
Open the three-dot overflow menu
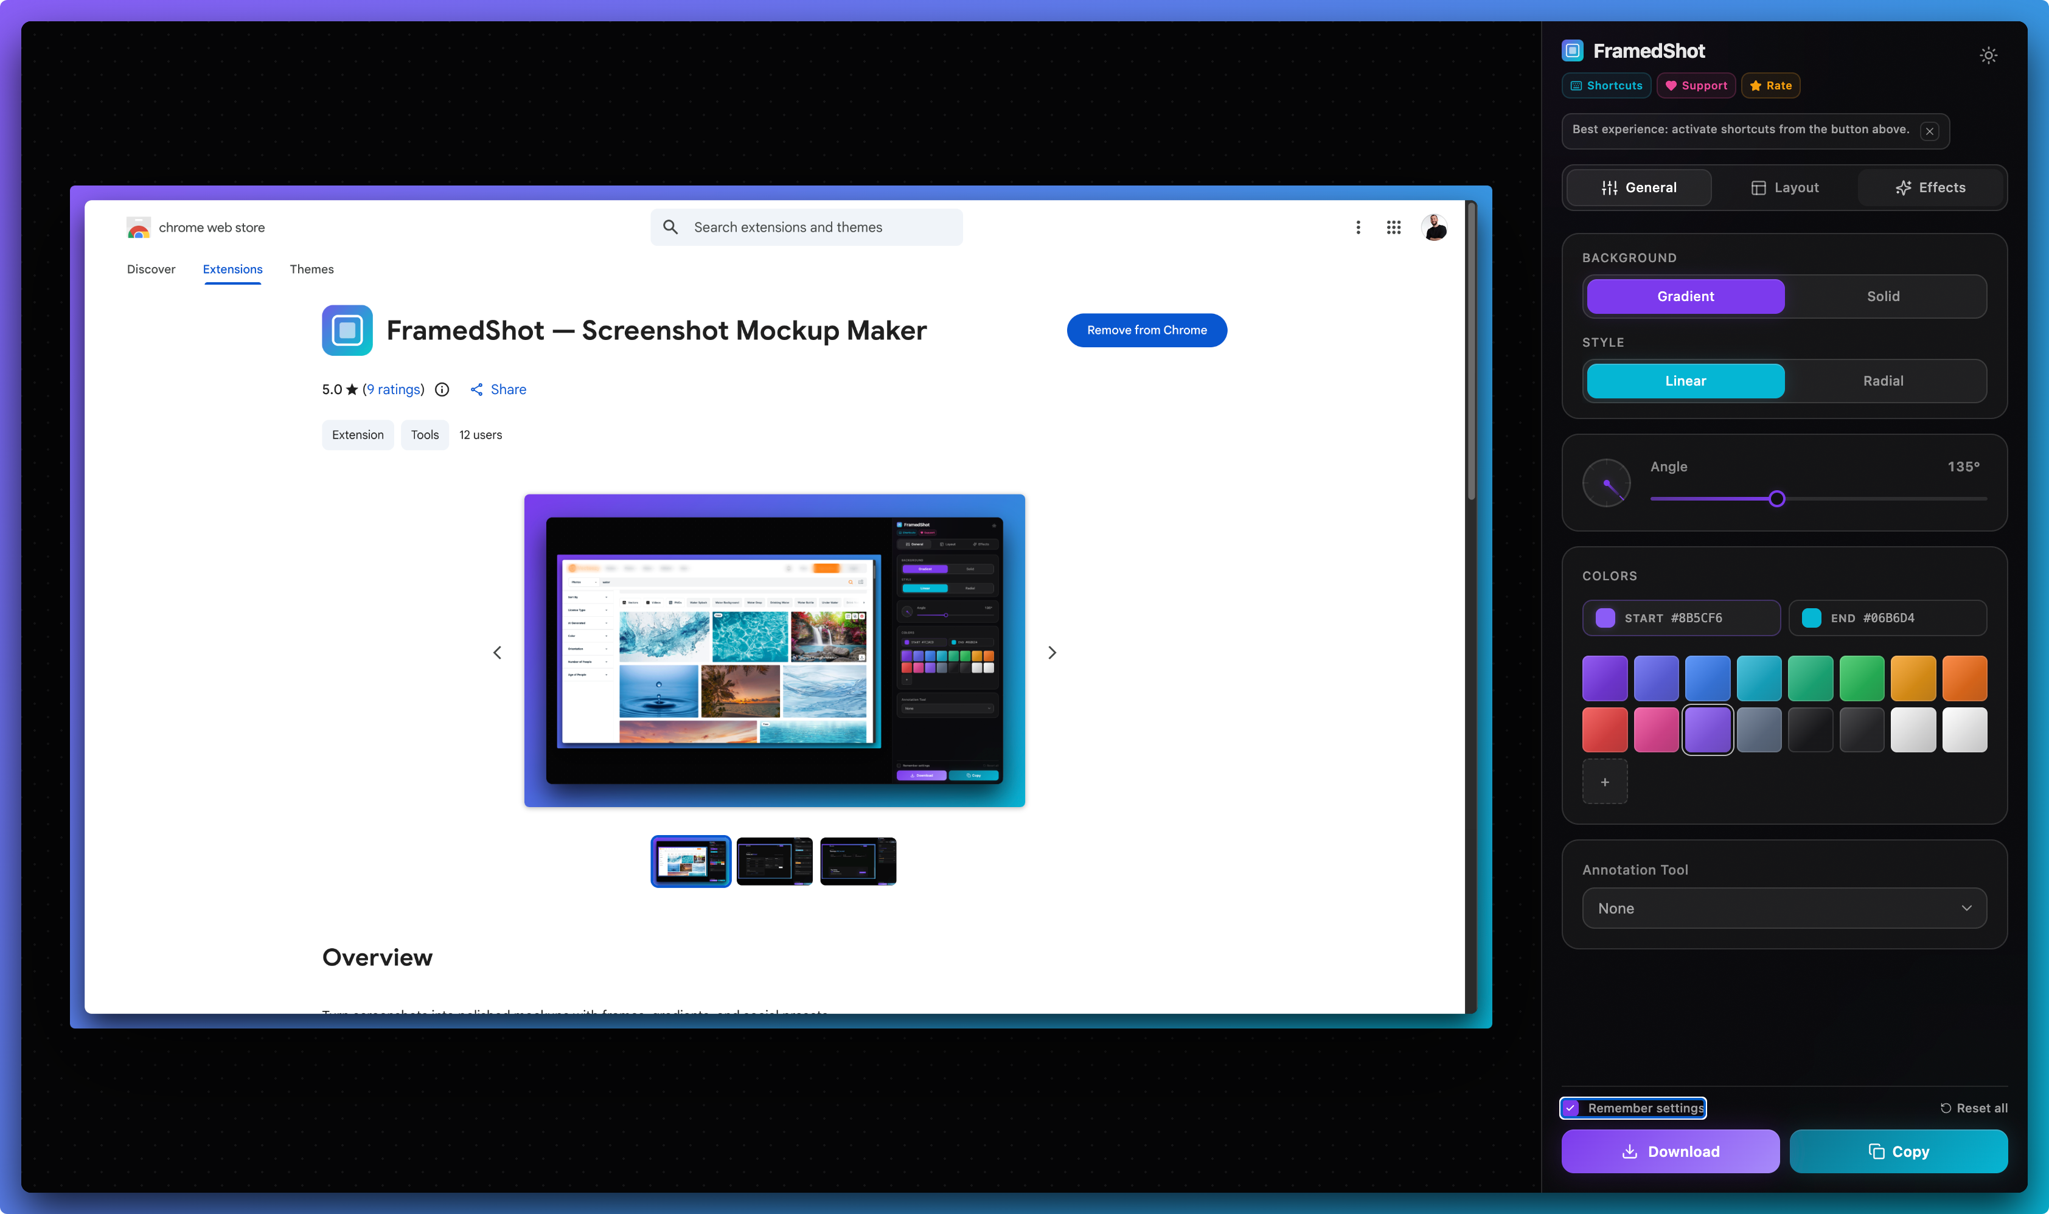pos(1358,227)
